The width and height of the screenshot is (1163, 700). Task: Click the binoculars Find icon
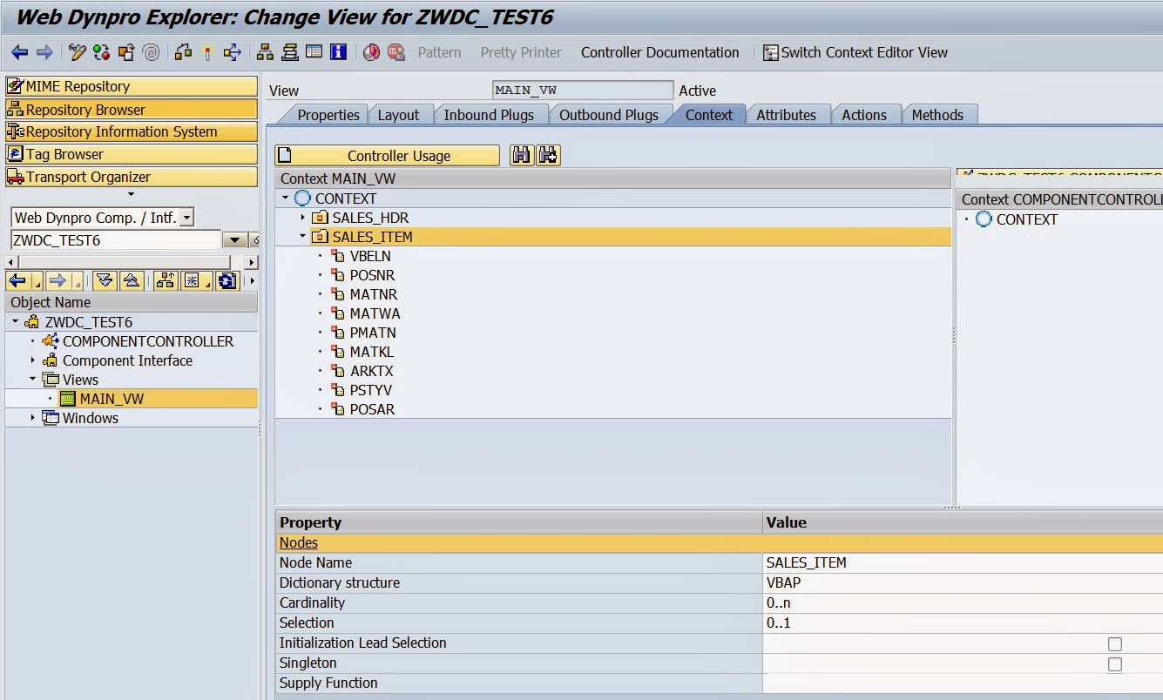[x=522, y=156]
